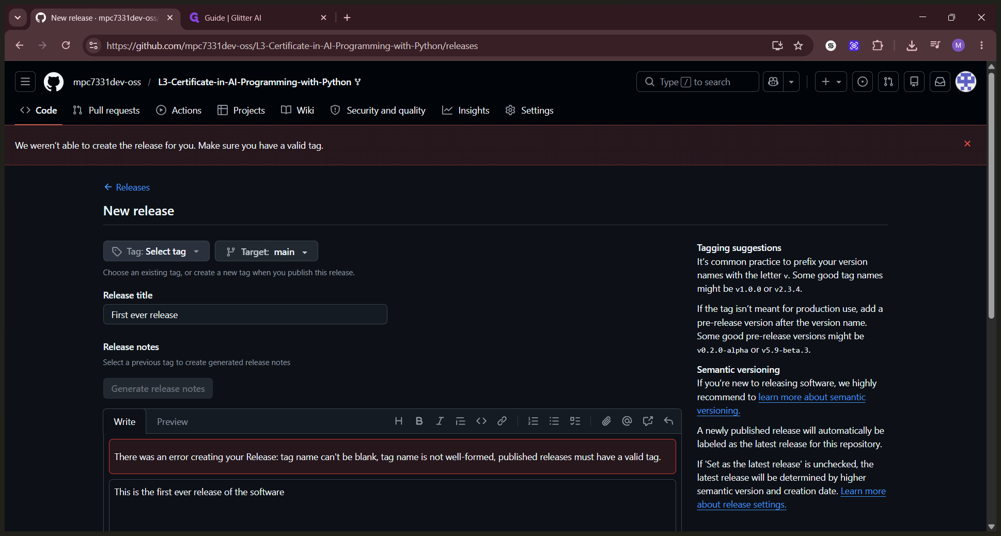Mention a user with @ icon
The height and width of the screenshot is (536, 1001).
(627, 421)
